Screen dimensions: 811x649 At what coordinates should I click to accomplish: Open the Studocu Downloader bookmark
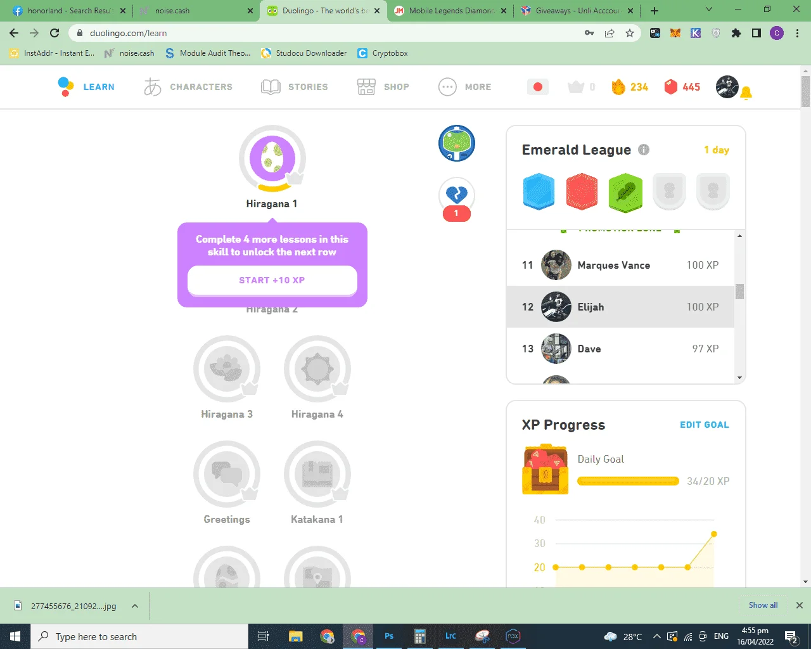click(x=303, y=53)
